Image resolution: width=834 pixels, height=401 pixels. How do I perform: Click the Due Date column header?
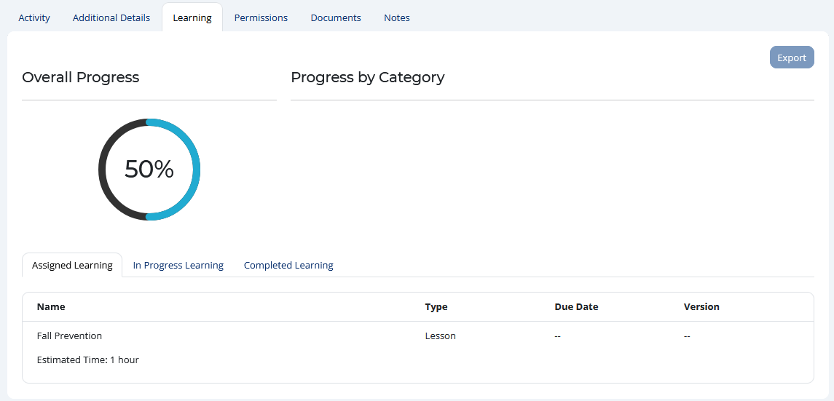(x=576, y=307)
